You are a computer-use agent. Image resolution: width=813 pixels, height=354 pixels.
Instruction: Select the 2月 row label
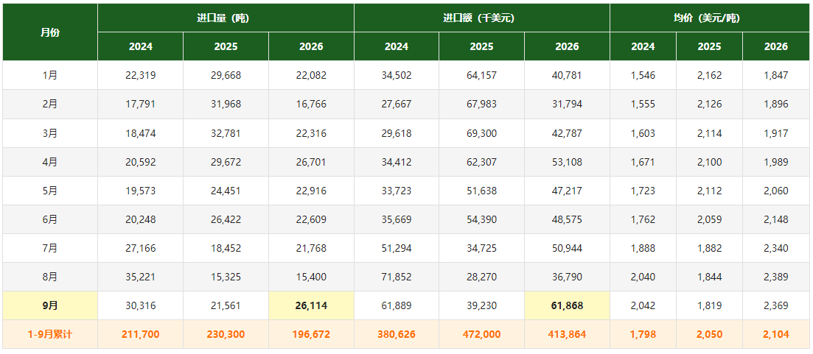click(x=50, y=104)
